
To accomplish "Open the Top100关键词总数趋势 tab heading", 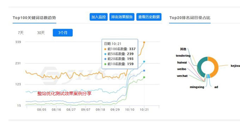I will click(34, 18).
